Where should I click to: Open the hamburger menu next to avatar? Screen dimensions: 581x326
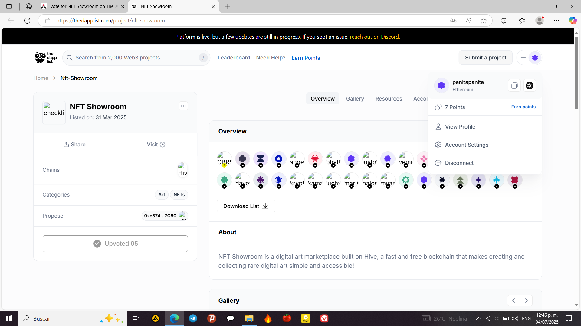click(523, 58)
